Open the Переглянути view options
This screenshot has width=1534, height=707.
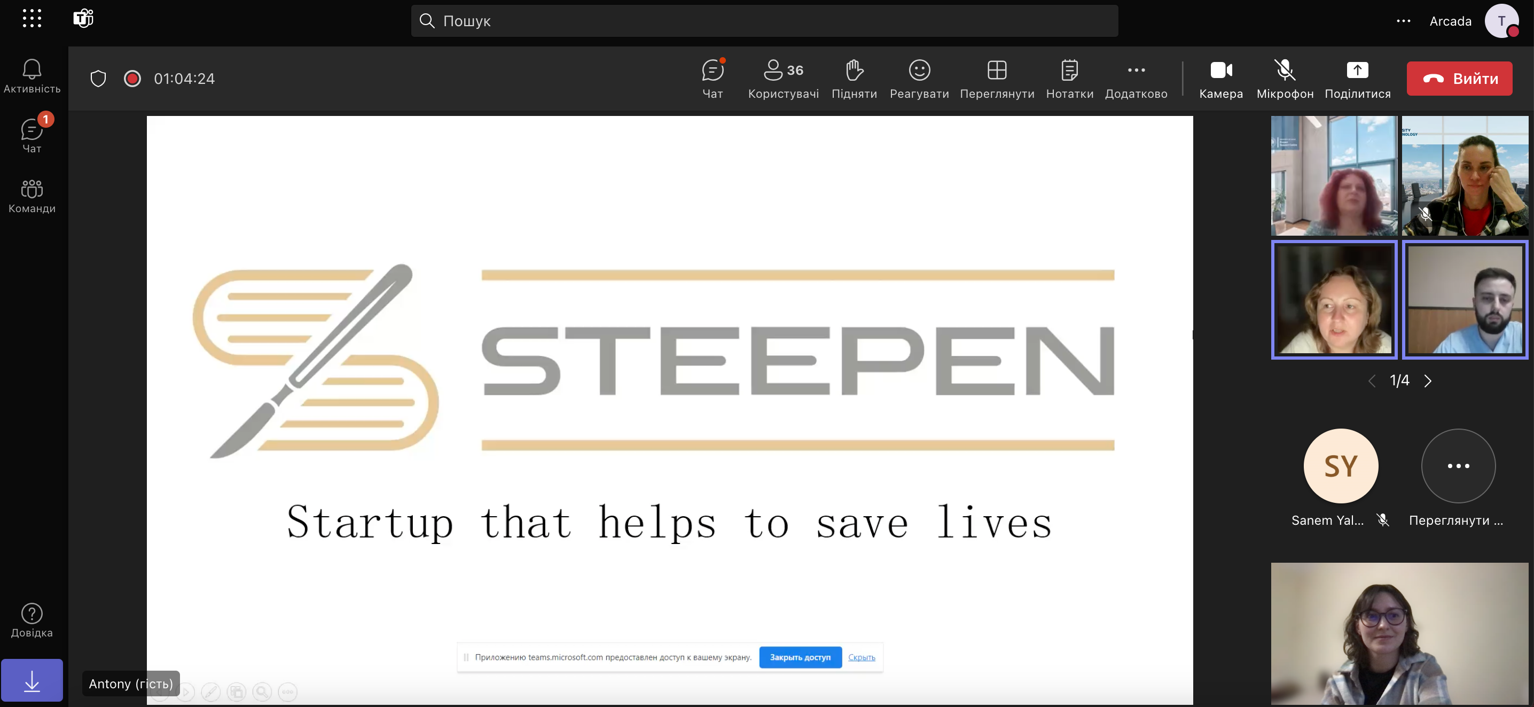coord(997,79)
